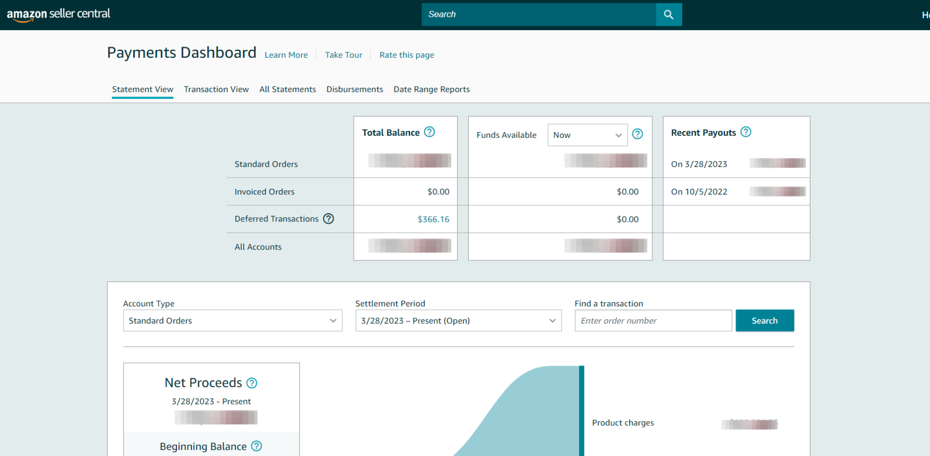This screenshot has height=456, width=930.
Task: Click the magnifying glass search icon
Action: [668, 15]
